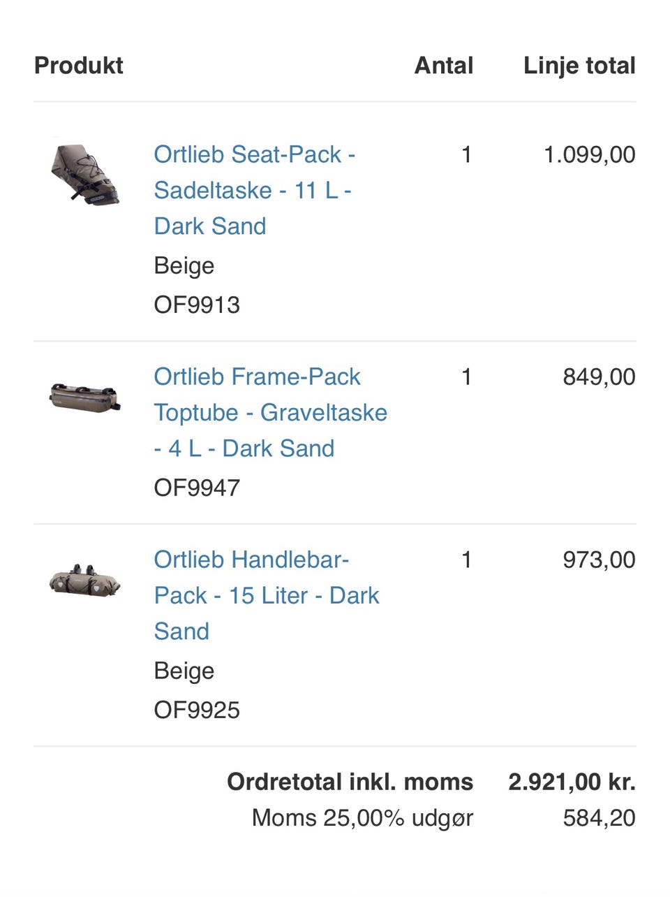Click the Ortlieb Seat-Pack product thumbnail
Viewport: 670px width, 897px height.
(x=84, y=175)
